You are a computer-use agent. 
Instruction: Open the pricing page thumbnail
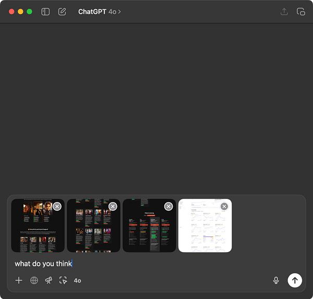pyautogui.click(x=149, y=226)
